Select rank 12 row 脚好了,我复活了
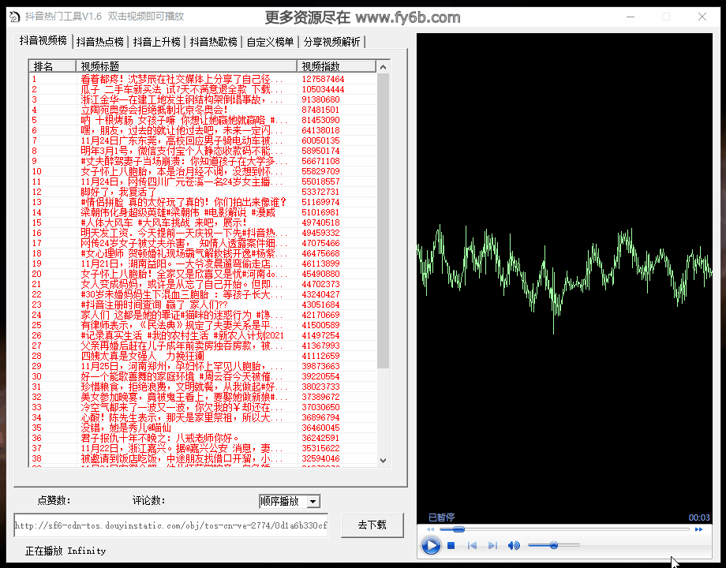The image size is (726, 568). 203,192
